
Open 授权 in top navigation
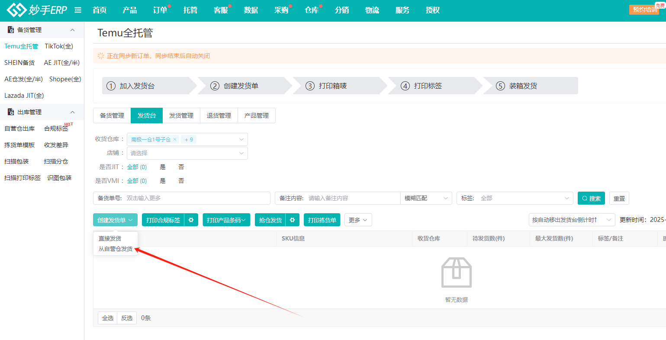click(433, 10)
